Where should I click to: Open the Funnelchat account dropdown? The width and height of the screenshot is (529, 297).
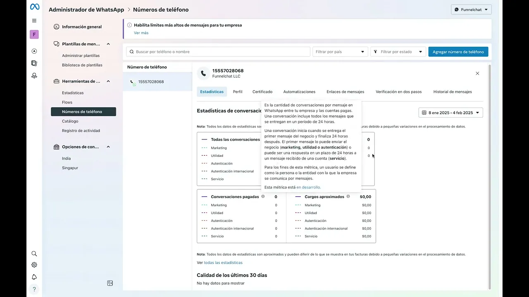[471, 9]
